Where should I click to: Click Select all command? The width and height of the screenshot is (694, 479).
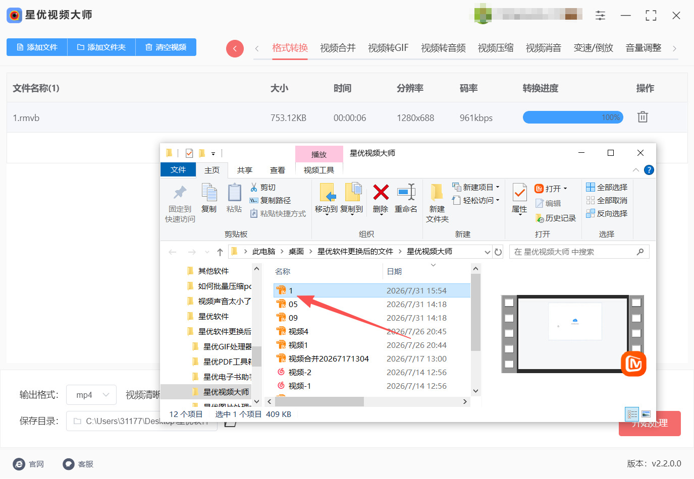607,187
